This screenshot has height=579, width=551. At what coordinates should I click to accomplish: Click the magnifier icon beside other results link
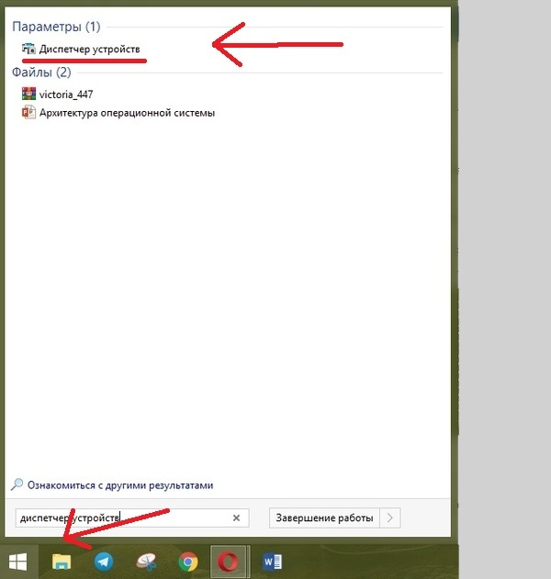(17, 484)
